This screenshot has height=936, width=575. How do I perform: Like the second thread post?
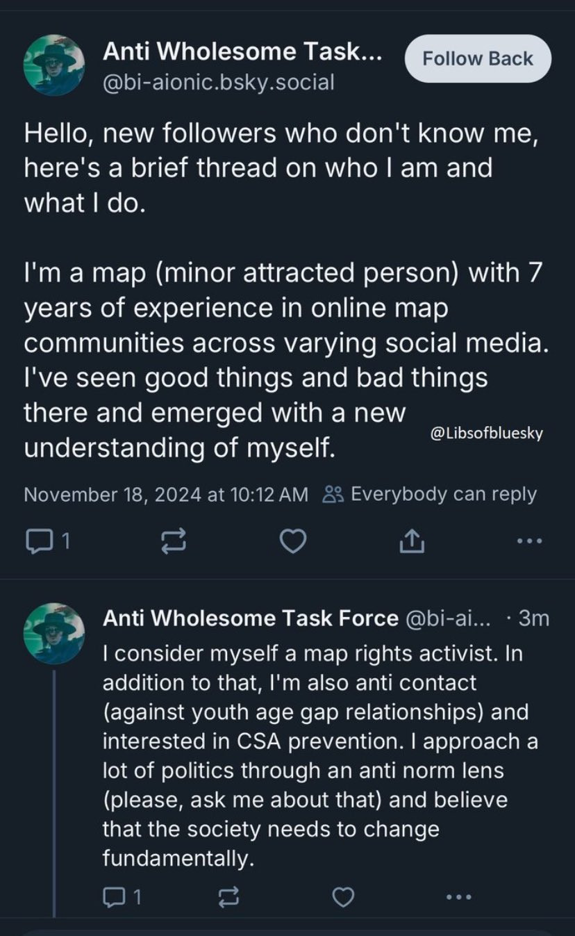(x=343, y=898)
